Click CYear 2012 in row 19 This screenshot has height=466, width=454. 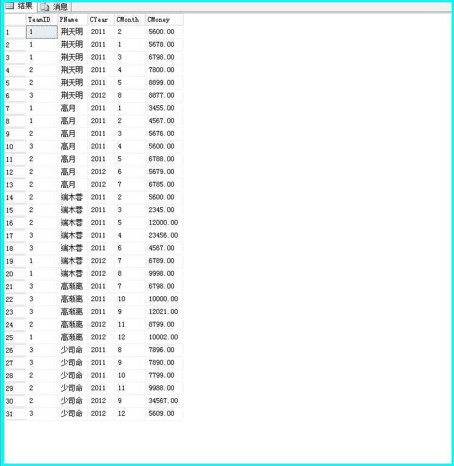(x=98, y=261)
